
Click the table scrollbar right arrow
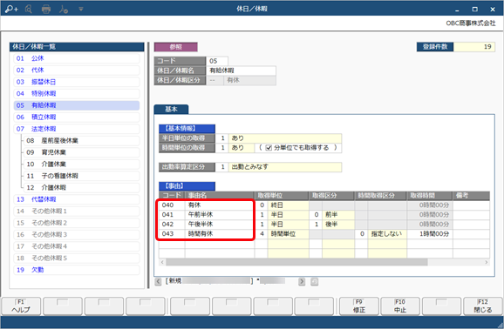pos(486,263)
